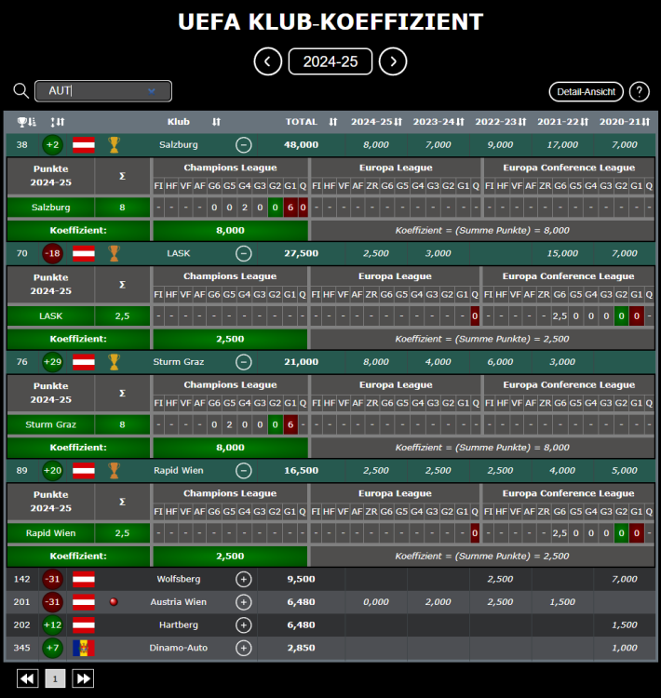Go to previous season arrow
The height and width of the screenshot is (698, 661).
(x=268, y=61)
